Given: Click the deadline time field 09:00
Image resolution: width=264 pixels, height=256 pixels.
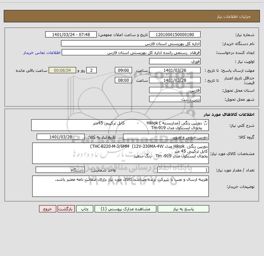Looking at the screenshot, I should [123, 70].
